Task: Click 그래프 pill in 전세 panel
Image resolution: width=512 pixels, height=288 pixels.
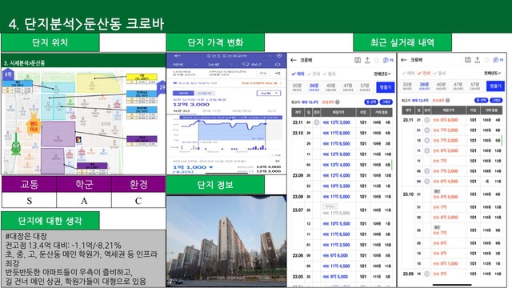Action: click(496, 100)
